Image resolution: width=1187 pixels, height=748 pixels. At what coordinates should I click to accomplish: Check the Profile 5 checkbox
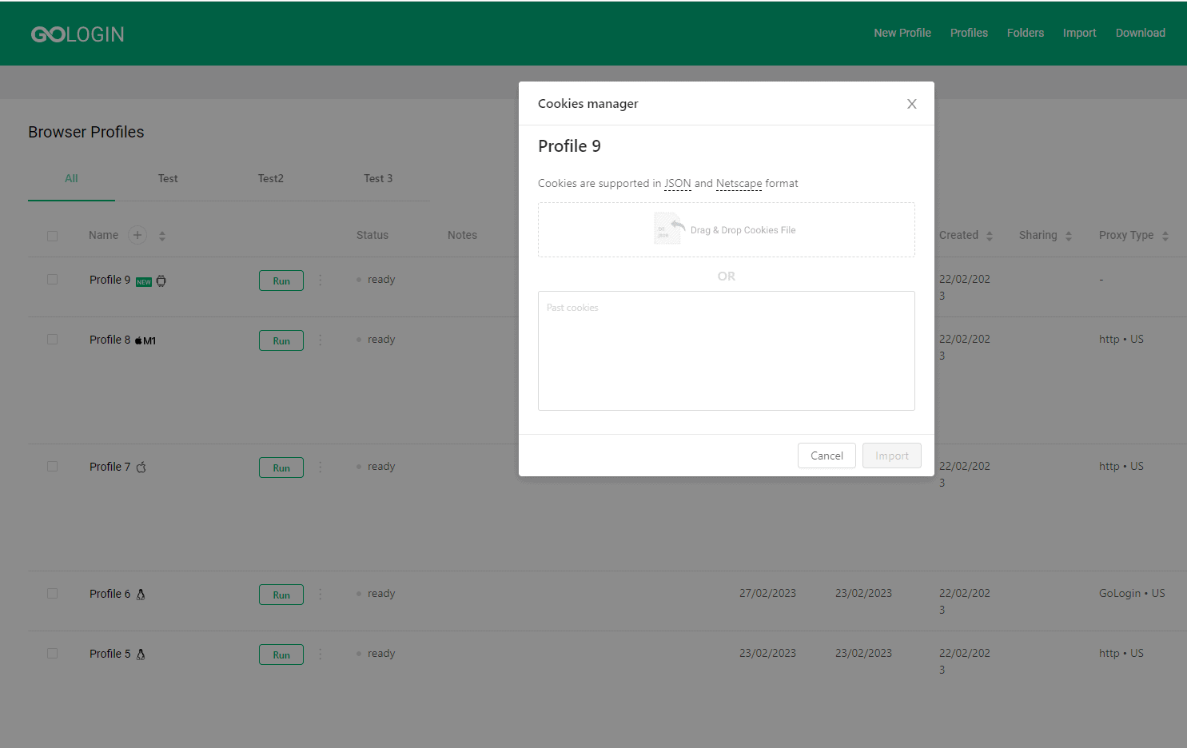click(x=52, y=654)
